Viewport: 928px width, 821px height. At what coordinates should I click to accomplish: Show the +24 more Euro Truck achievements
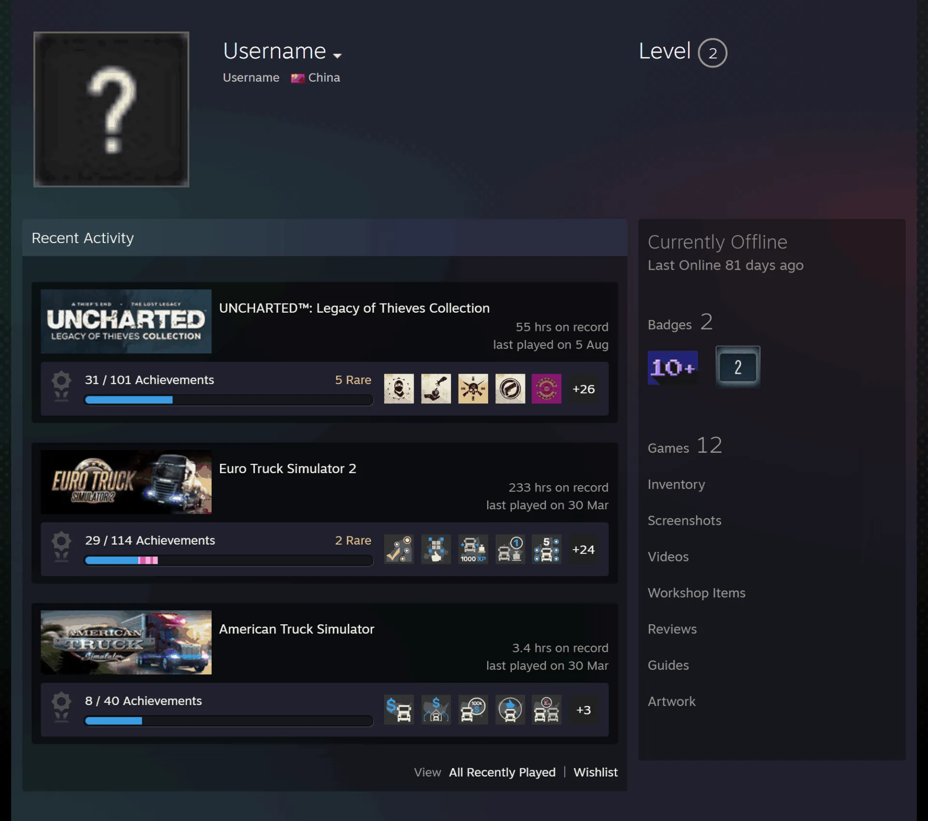(583, 549)
